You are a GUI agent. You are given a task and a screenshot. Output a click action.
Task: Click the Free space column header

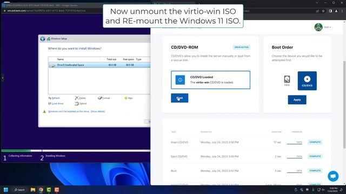click(x=128, y=59)
